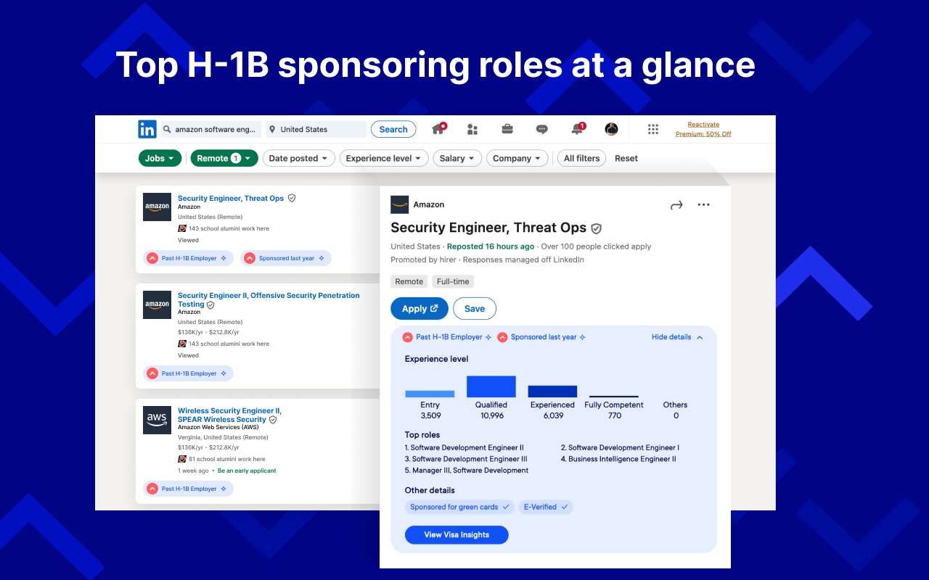Select Sponsored last year chip in insights panel
Viewport: 929px width, 580px height.
pyautogui.click(x=542, y=337)
